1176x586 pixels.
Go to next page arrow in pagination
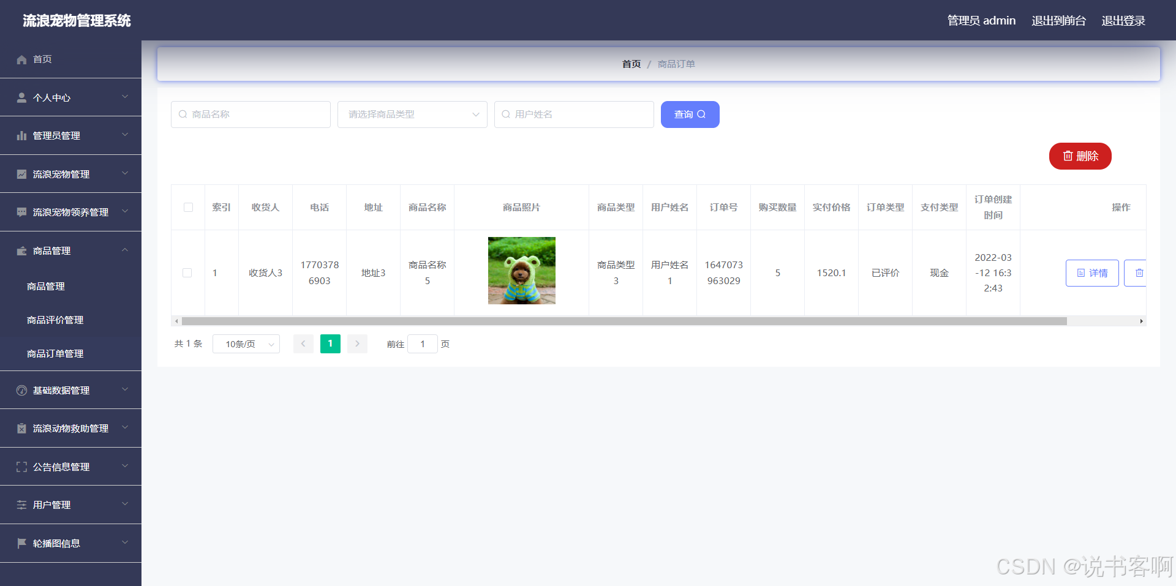[x=357, y=344]
